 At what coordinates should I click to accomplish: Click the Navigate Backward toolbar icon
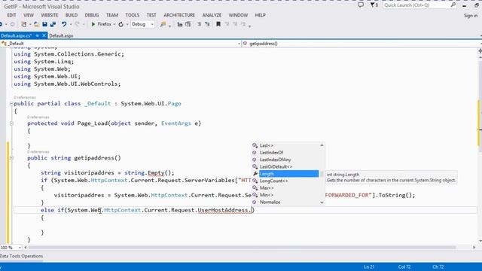tap(2, 24)
